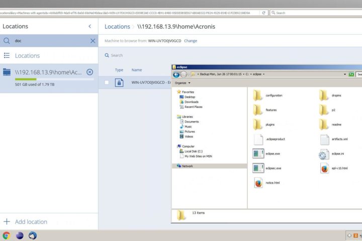Select the features folder icon
The image size is (362, 241).
[x=258, y=110]
